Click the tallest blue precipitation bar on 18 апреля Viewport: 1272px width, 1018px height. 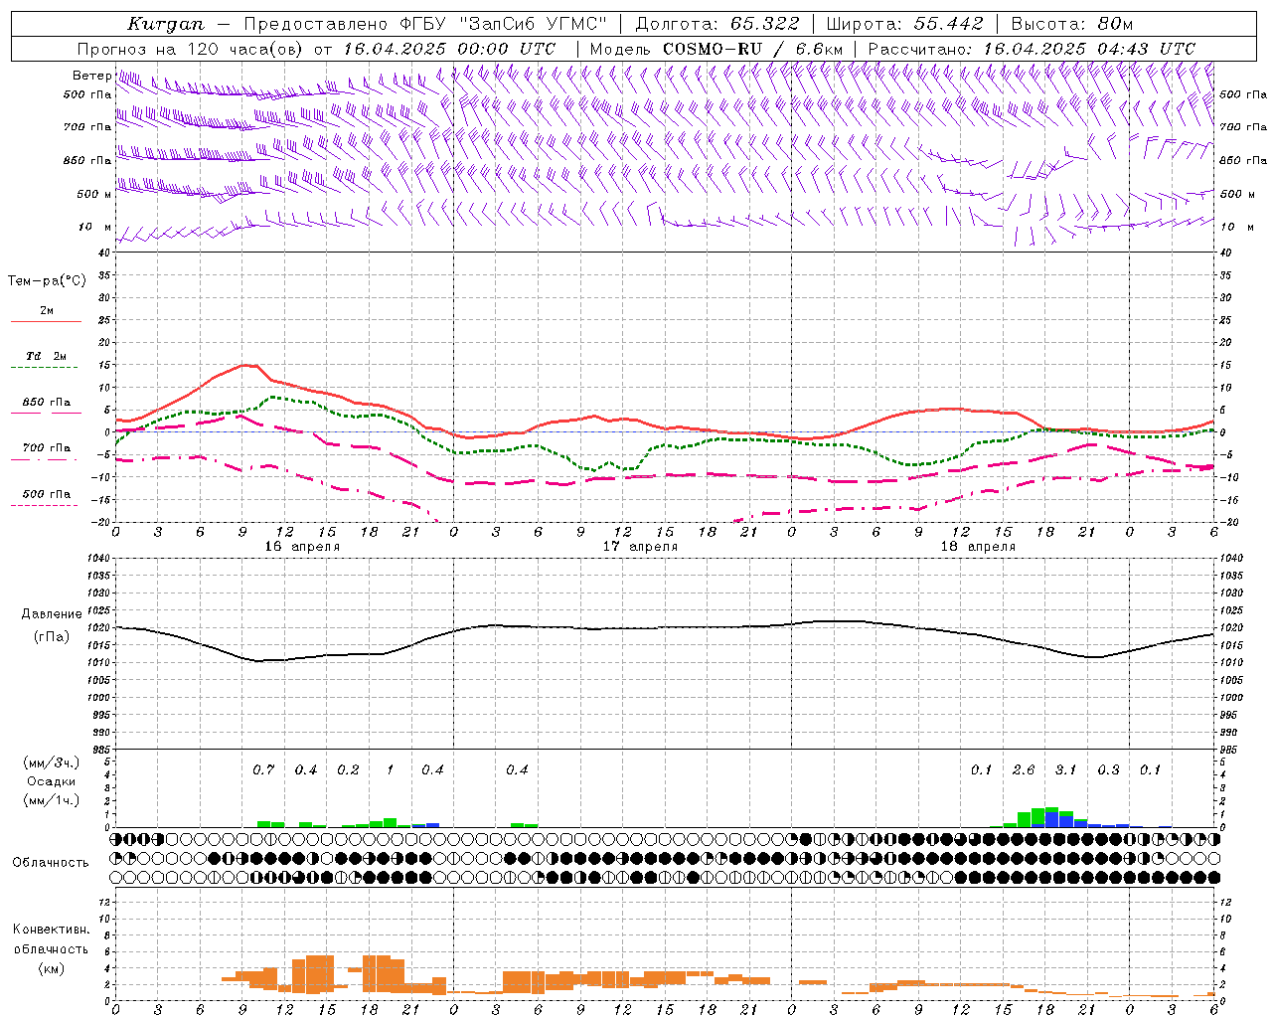[x=1051, y=819]
